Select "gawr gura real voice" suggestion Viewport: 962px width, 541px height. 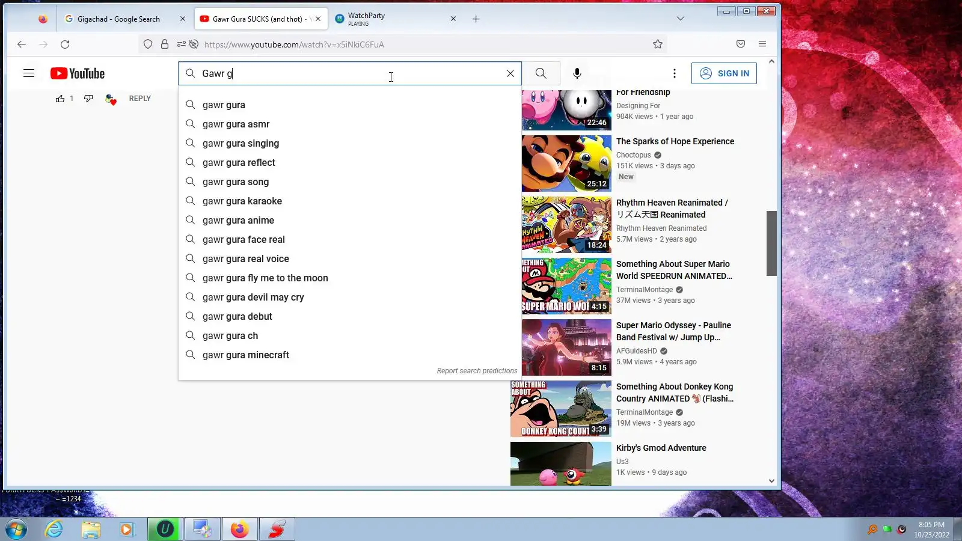(x=350, y=258)
